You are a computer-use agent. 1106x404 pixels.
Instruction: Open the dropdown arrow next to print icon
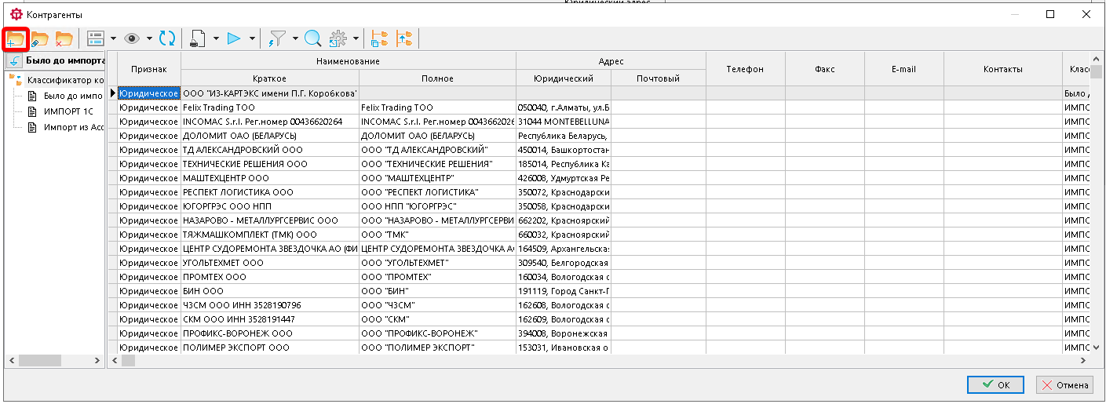tap(216, 38)
